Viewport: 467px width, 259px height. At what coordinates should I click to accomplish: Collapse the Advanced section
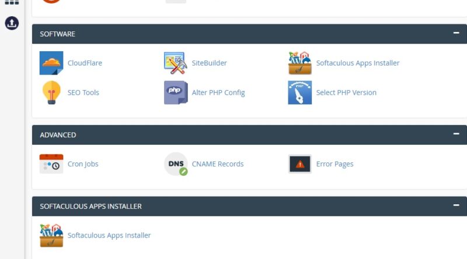click(456, 134)
